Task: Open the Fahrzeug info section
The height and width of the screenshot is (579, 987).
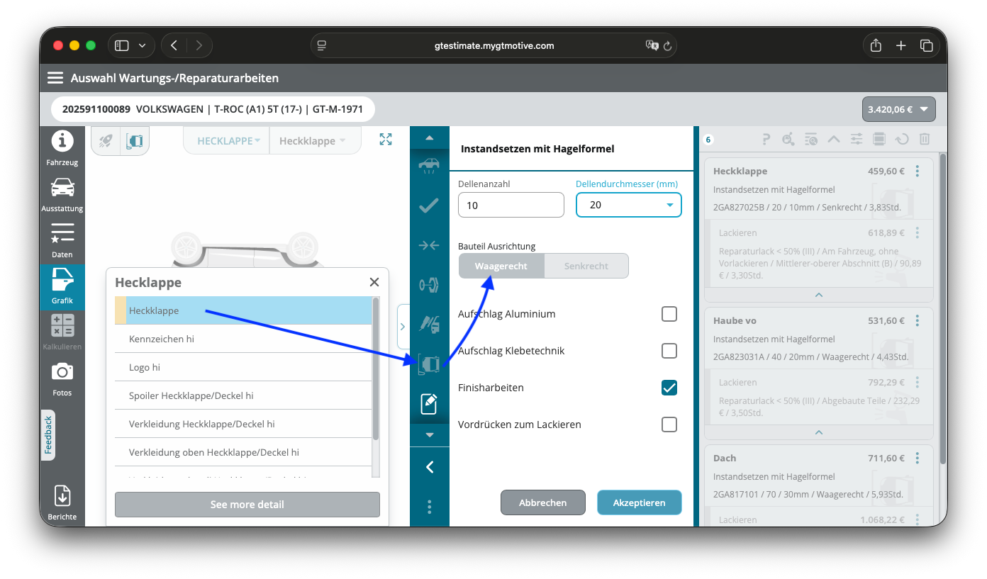Action: click(62, 149)
